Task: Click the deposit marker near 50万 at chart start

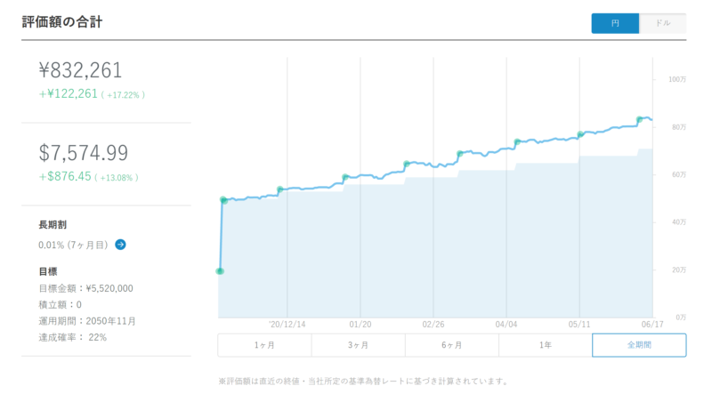Action: coord(223,200)
